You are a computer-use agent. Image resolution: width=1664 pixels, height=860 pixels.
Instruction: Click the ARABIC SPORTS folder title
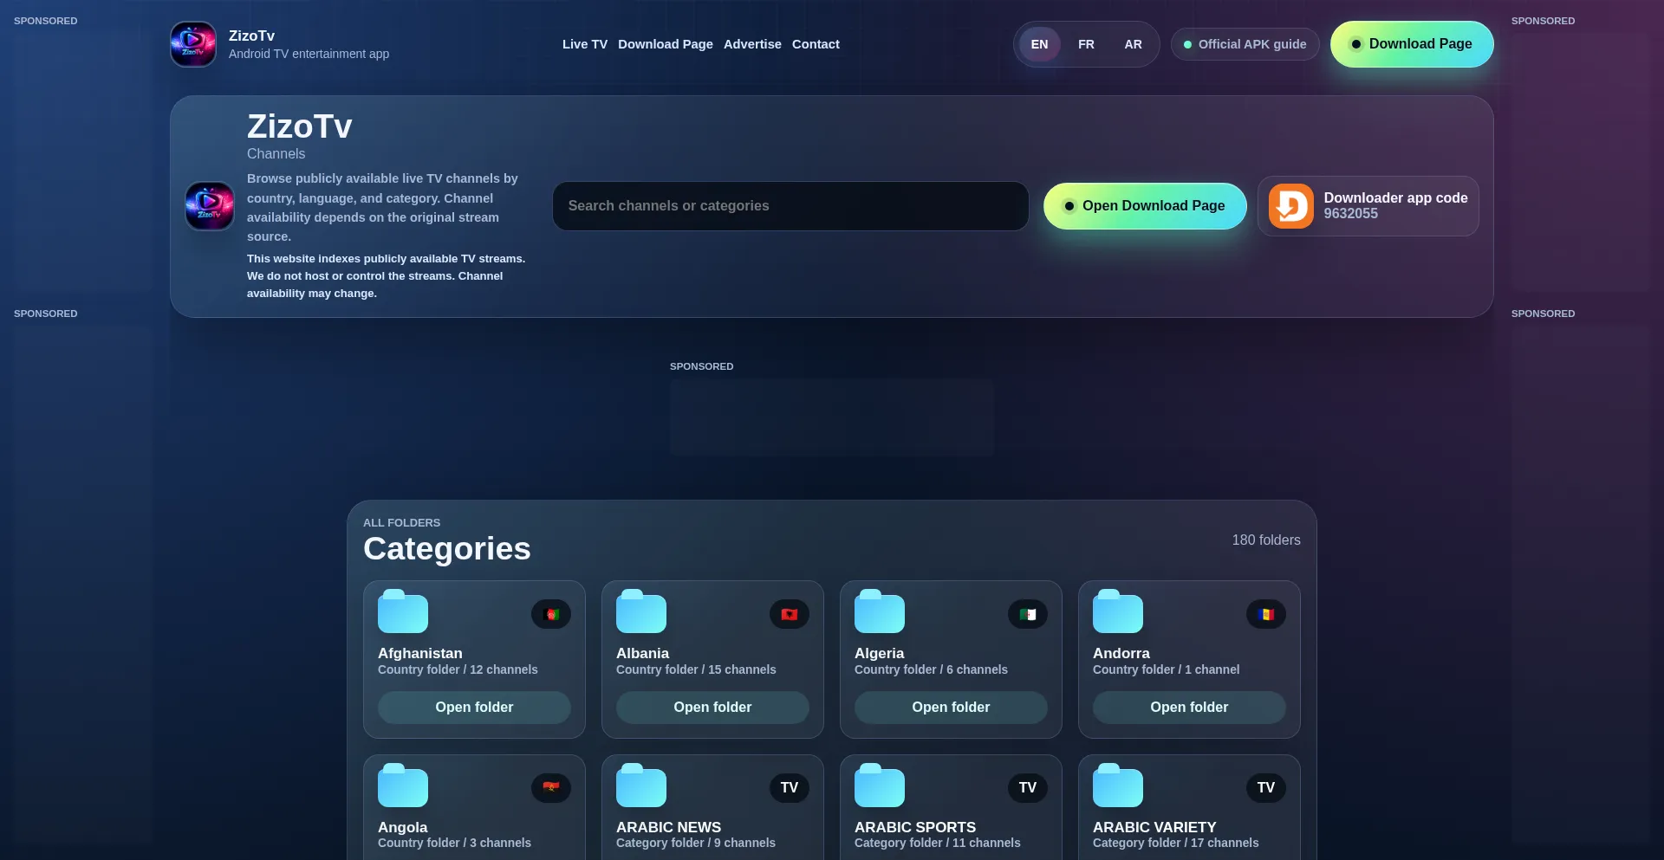[x=915, y=827]
